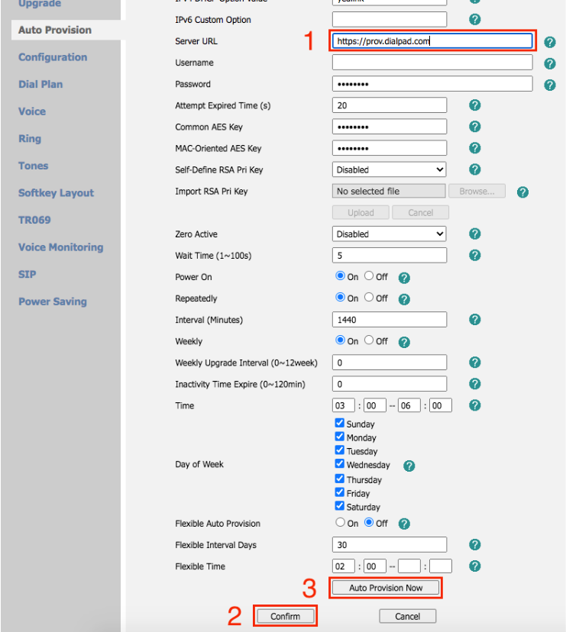566x632 pixels.
Task: Open help icon for Password field
Action: tap(549, 85)
